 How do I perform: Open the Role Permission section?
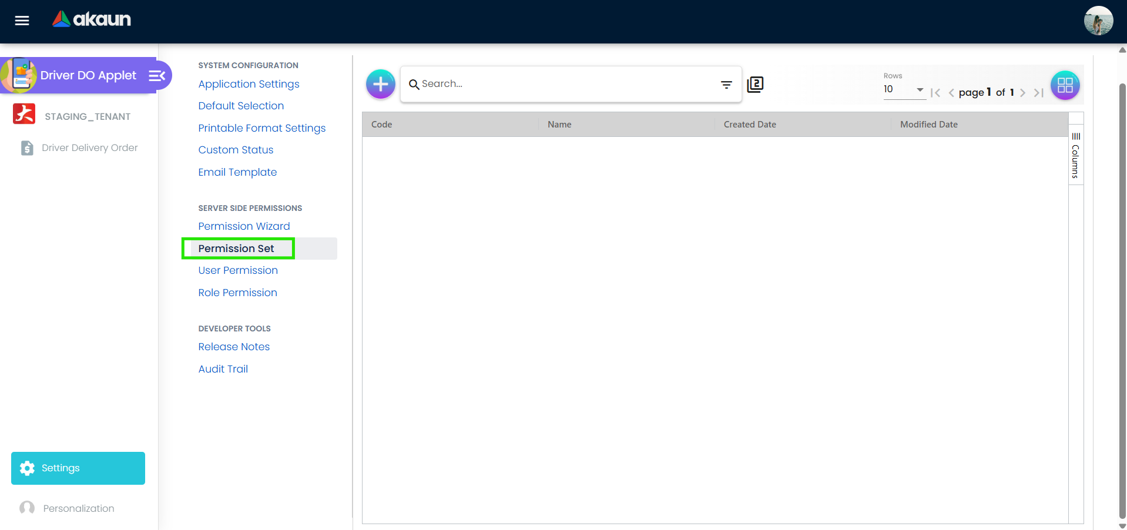pyautogui.click(x=237, y=292)
